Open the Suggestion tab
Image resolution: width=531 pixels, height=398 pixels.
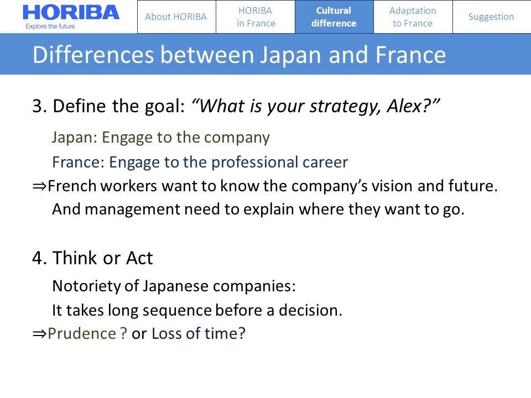tap(491, 17)
